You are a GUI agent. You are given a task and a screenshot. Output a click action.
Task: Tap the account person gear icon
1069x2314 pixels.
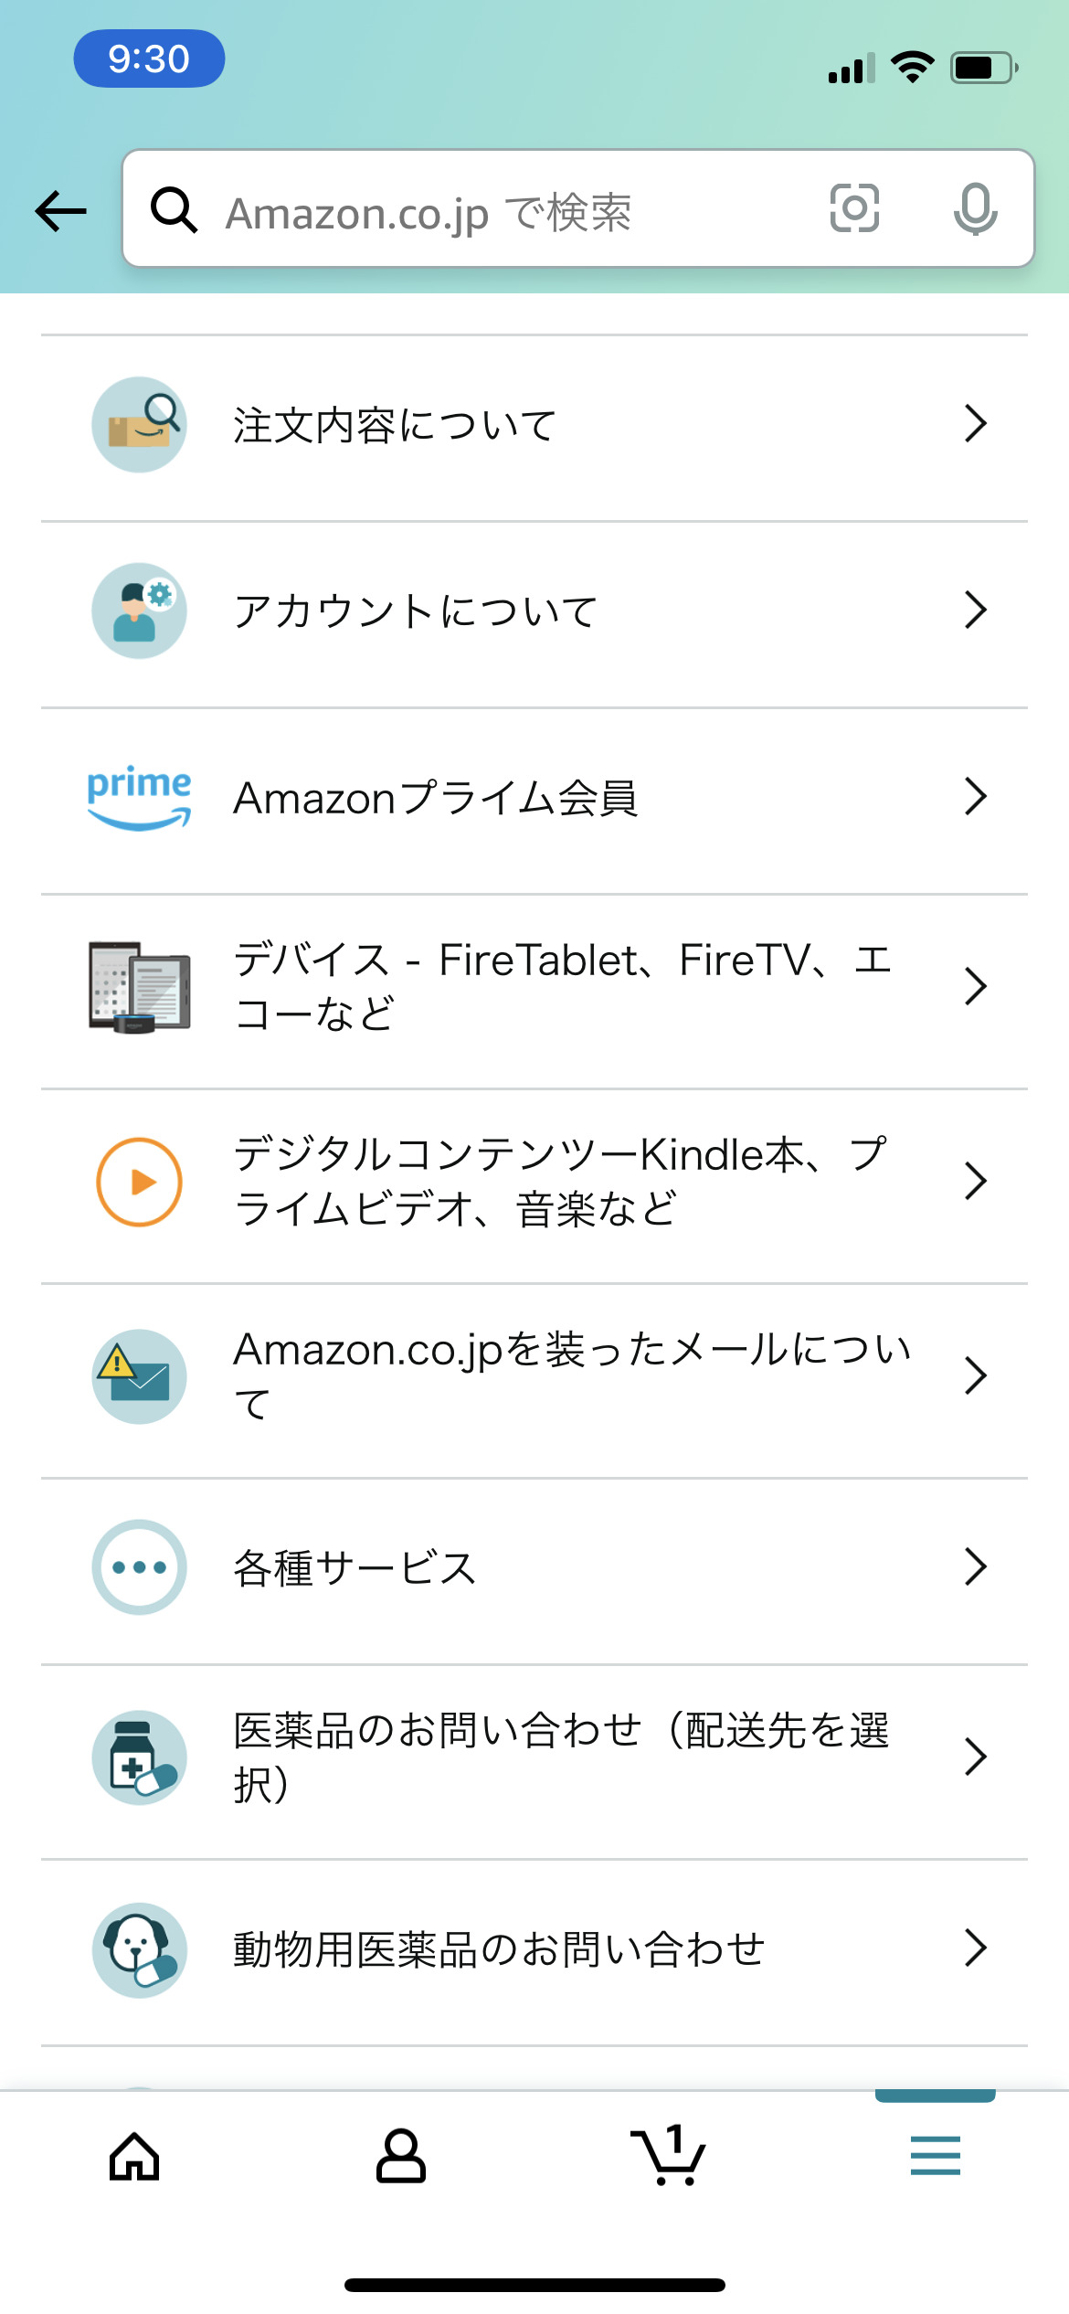coord(139,610)
